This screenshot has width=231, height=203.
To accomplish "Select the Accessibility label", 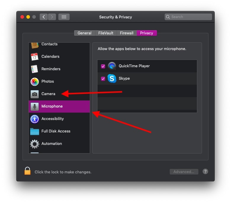I will [53, 119].
